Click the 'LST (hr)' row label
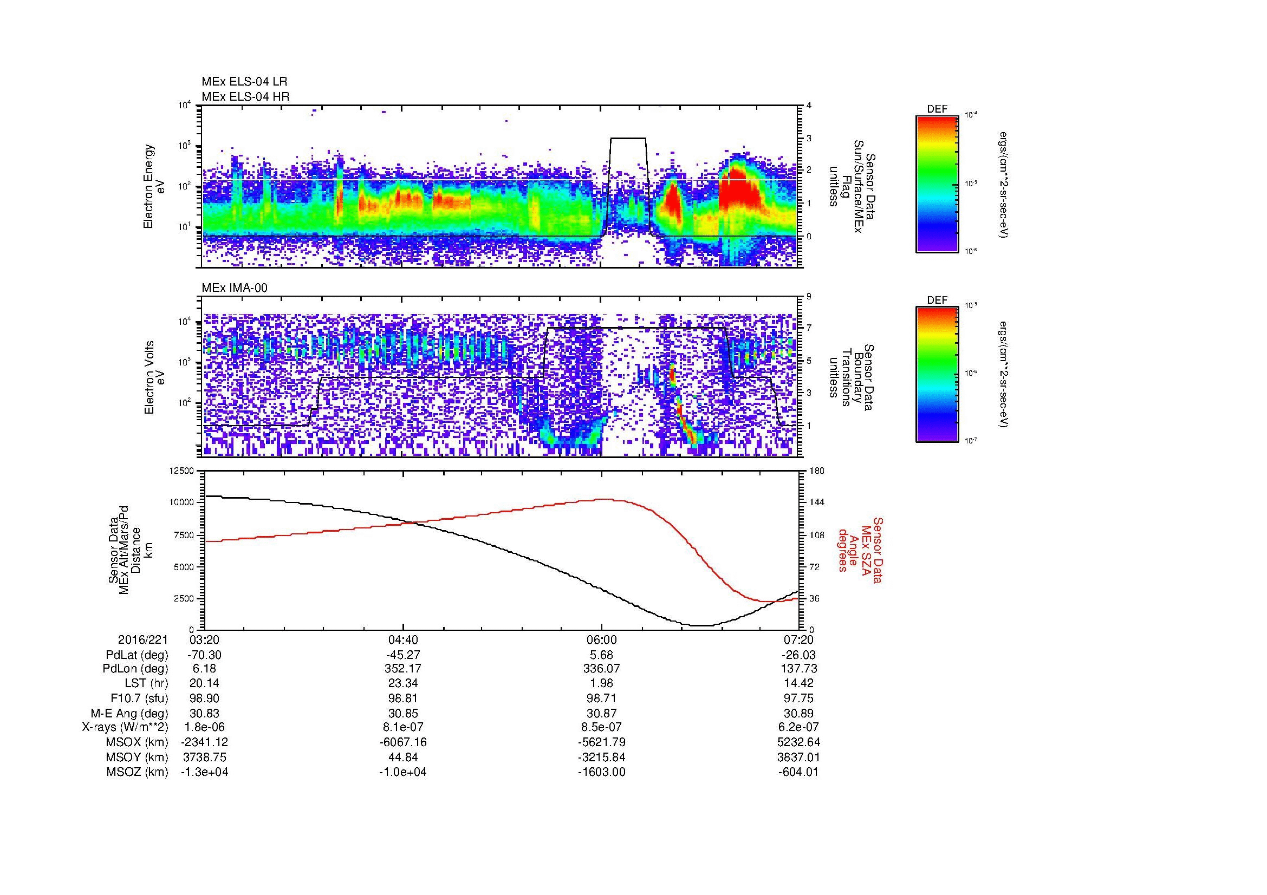The image size is (1267, 895). pyautogui.click(x=146, y=684)
